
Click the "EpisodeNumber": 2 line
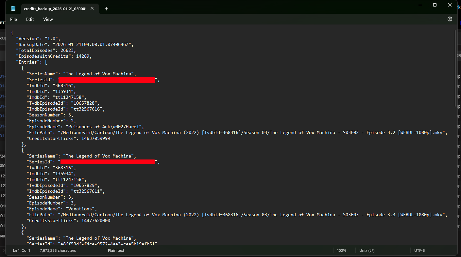click(x=51, y=121)
